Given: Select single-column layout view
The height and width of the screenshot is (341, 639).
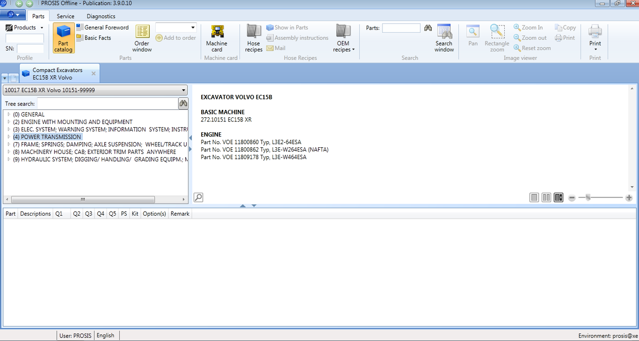Looking at the screenshot, I should (534, 197).
